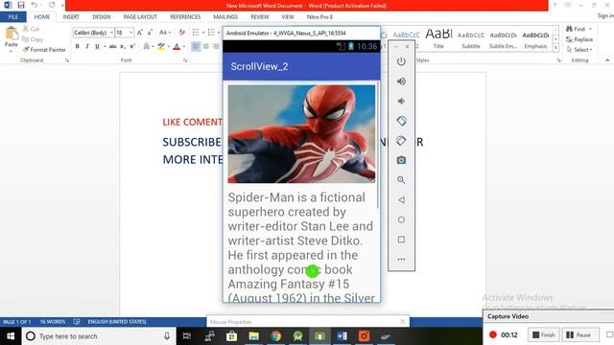Switch to the VIEW tab
The image size is (614, 345).
(x=288, y=17)
